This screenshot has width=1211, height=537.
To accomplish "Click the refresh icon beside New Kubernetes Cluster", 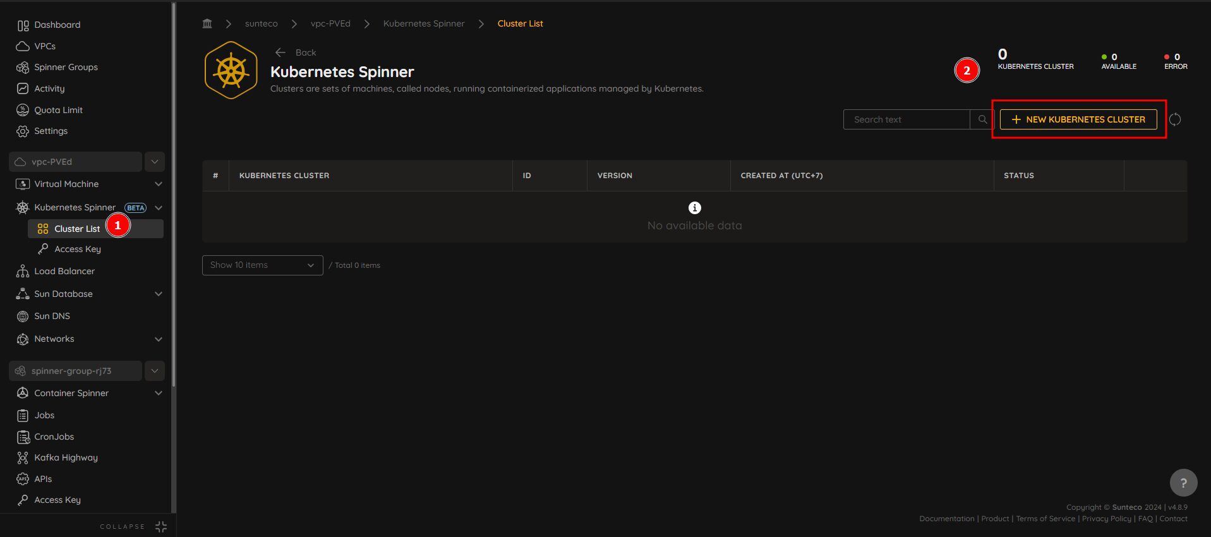I will click(x=1175, y=119).
